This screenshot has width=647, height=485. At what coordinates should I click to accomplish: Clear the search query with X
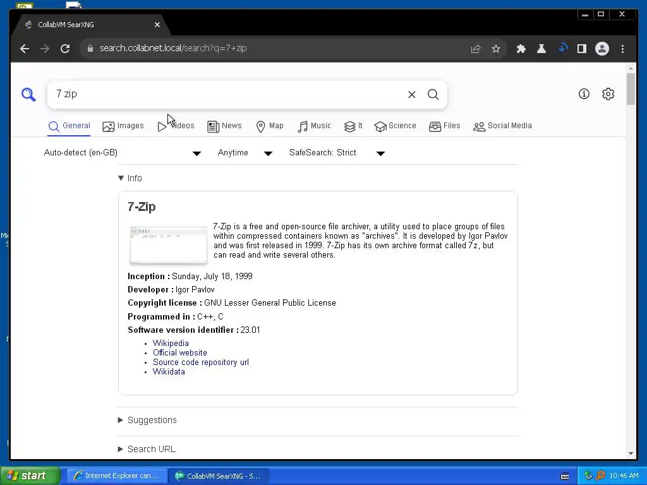[x=411, y=95]
